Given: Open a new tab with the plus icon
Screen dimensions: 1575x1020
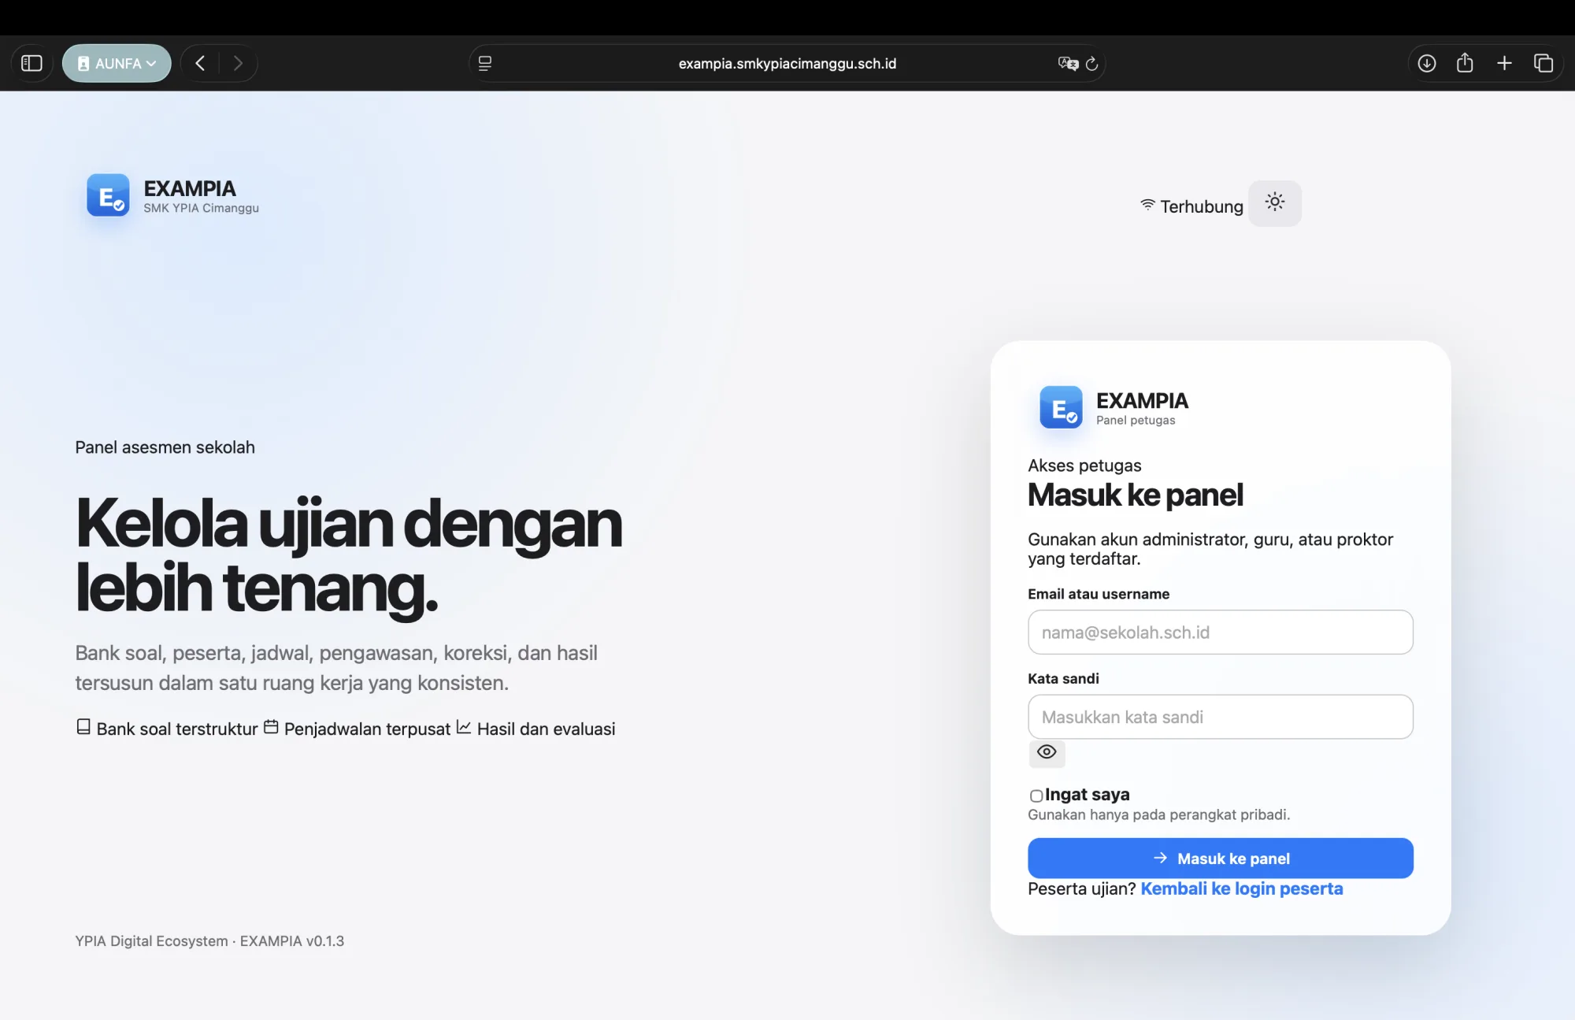Looking at the screenshot, I should (1504, 63).
